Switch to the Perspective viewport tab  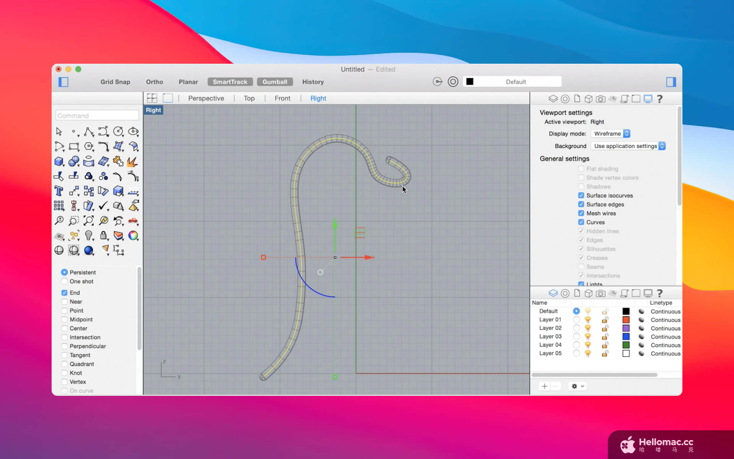pos(206,98)
